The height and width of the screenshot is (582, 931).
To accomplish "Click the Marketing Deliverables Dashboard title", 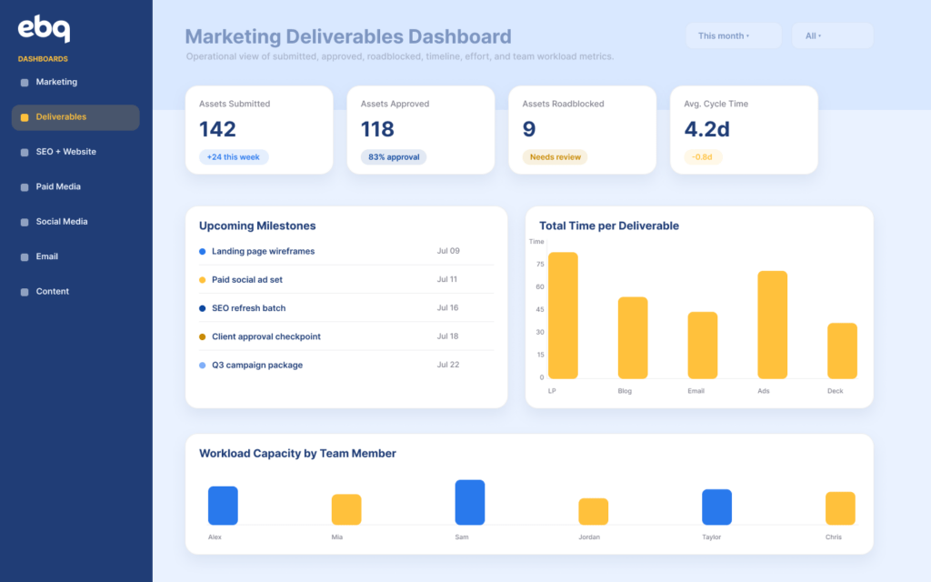I will pyautogui.click(x=348, y=36).
